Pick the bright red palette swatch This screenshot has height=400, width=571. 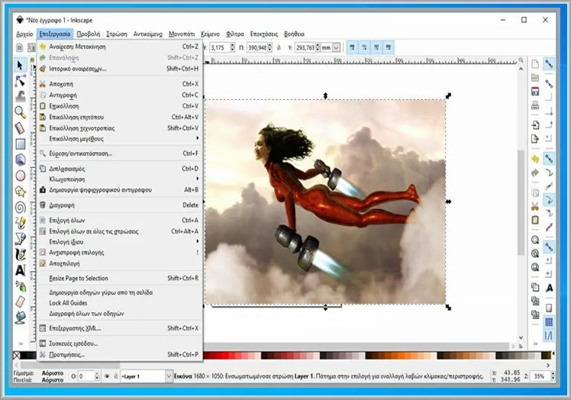224,355
